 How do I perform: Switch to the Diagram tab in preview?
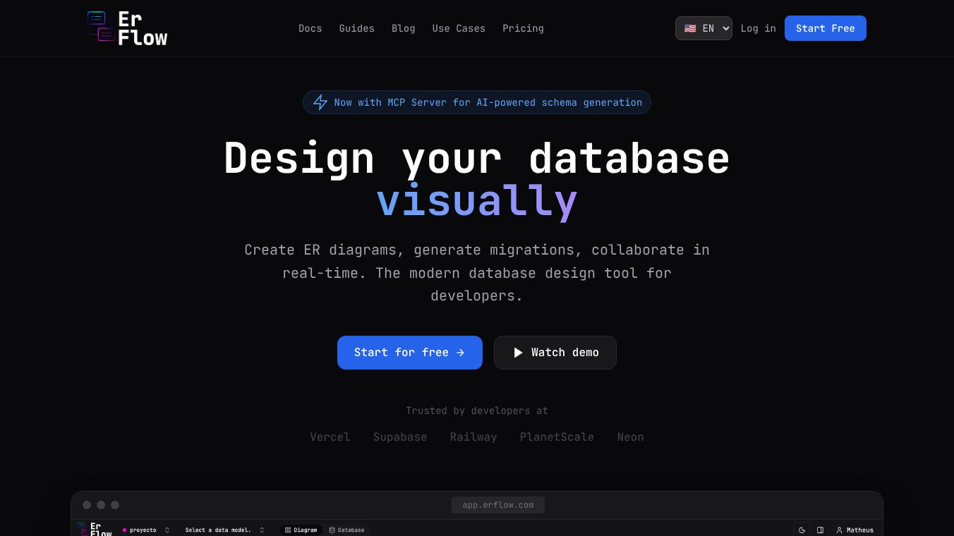(x=301, y=530)
